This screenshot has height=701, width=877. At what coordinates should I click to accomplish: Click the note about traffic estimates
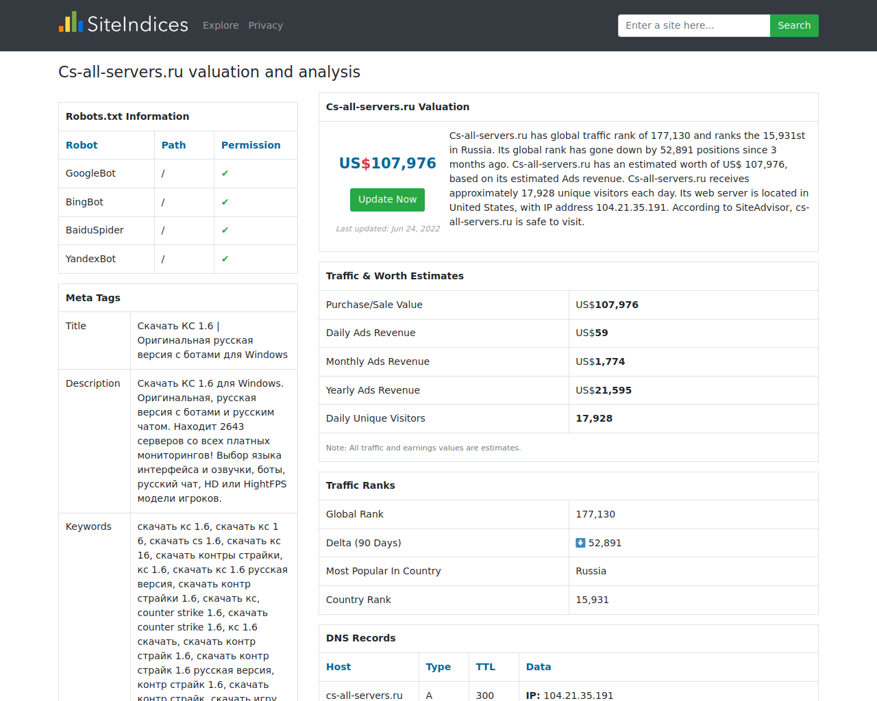pos(423,448)
